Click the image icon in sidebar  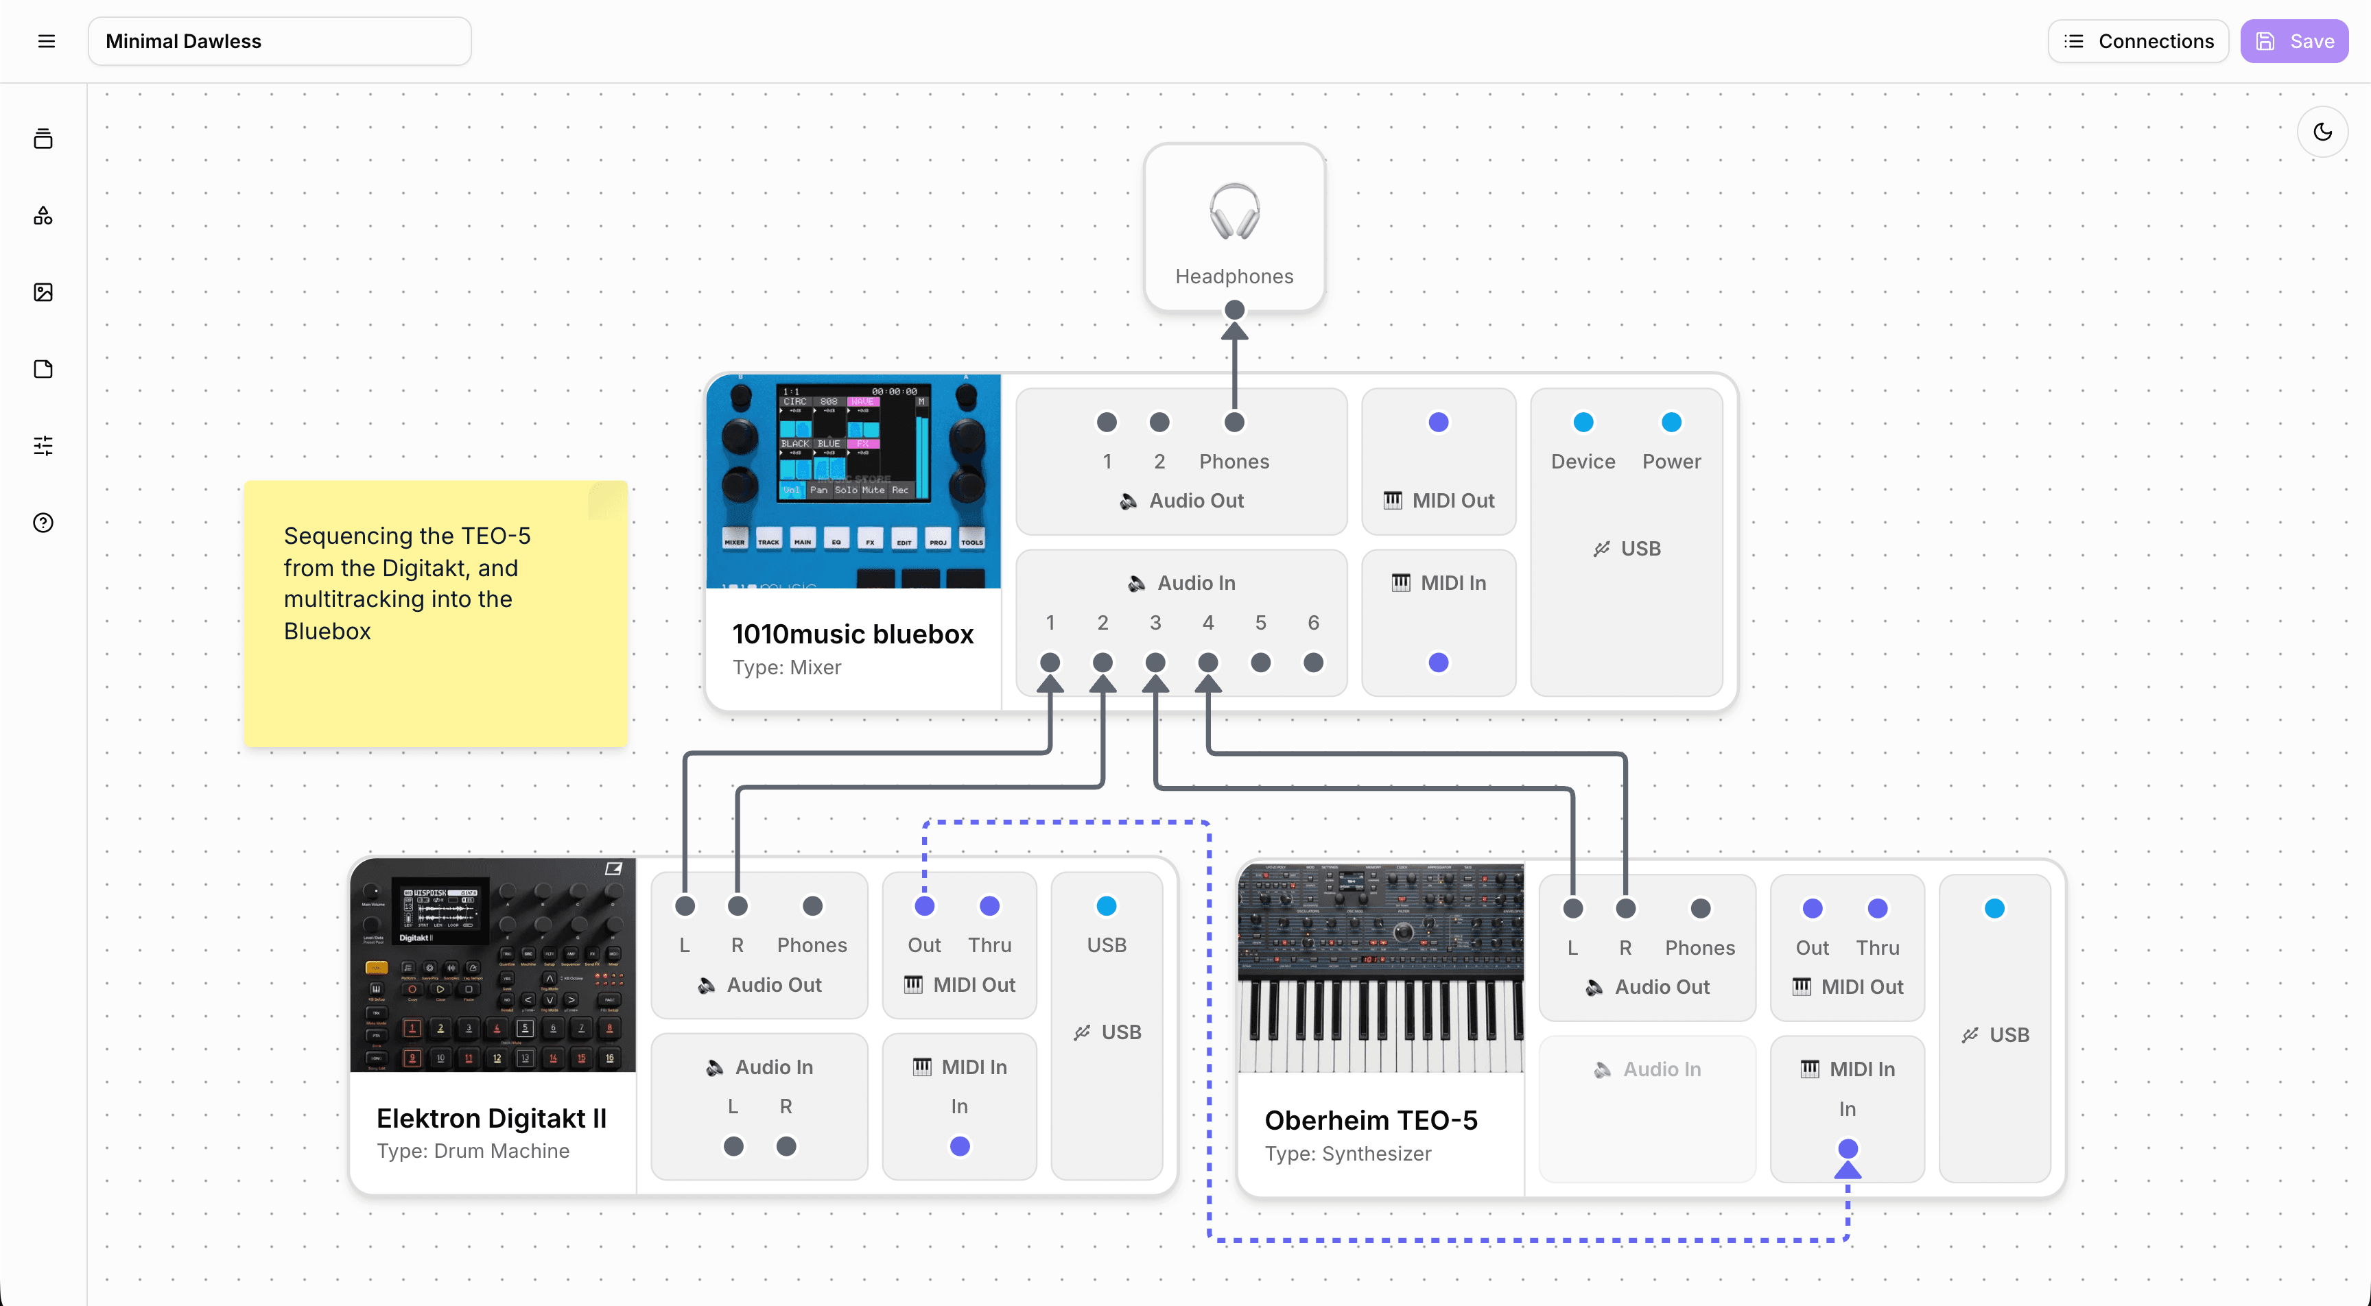click(x=43, y=293)
